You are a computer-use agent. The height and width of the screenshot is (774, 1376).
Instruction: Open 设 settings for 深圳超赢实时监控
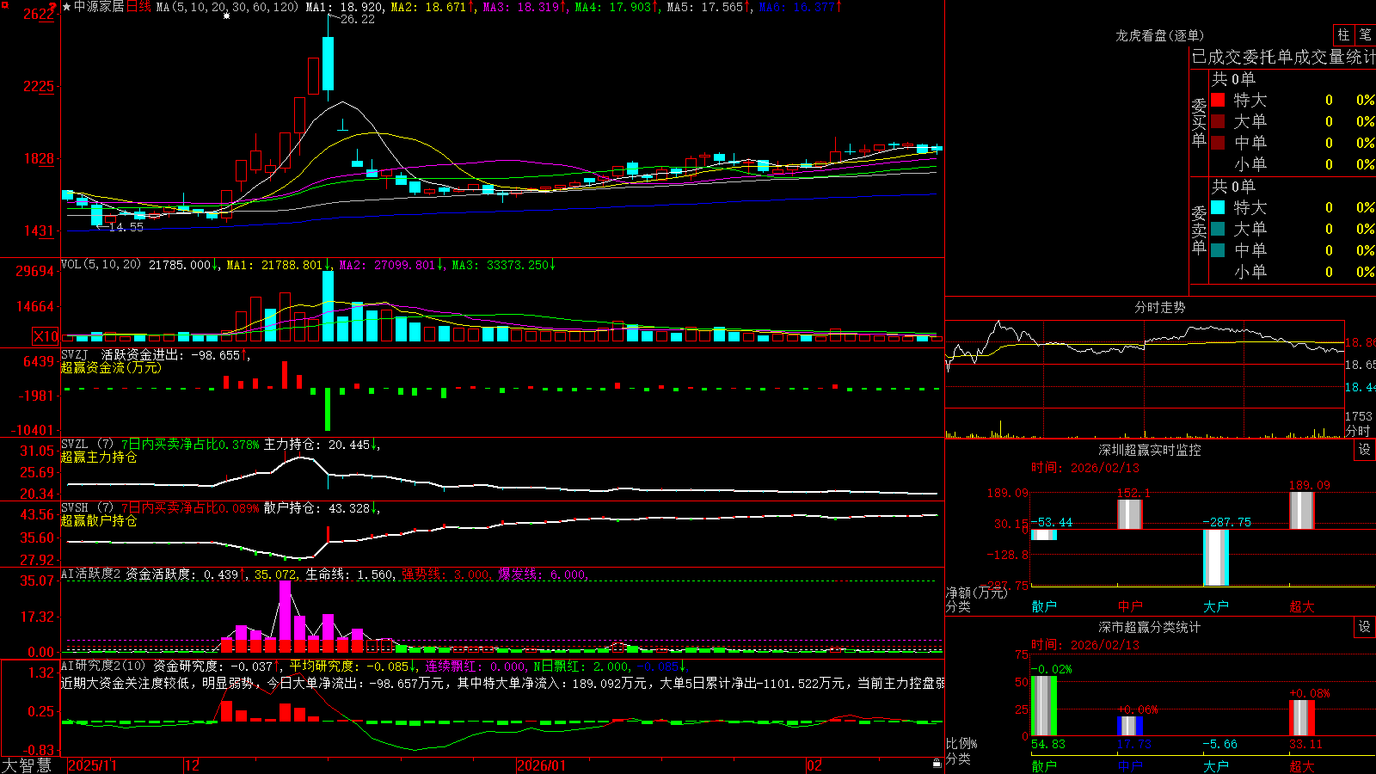[1365, 450]
